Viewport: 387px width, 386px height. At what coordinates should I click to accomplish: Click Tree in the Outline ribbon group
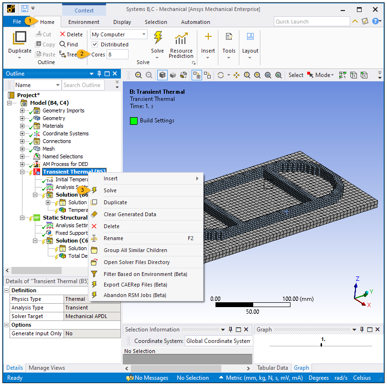(68, 55)
